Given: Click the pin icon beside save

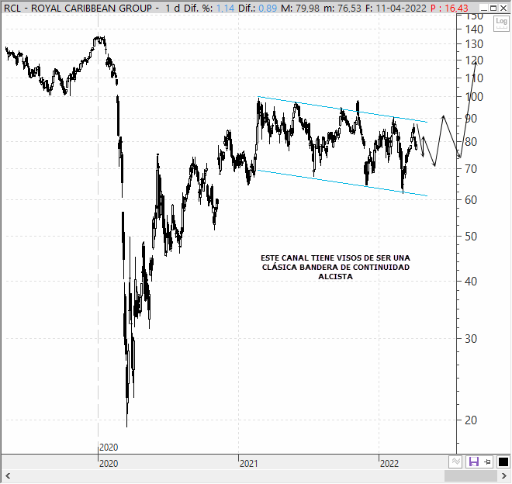Looking at the screenshot, I should 487,462.
